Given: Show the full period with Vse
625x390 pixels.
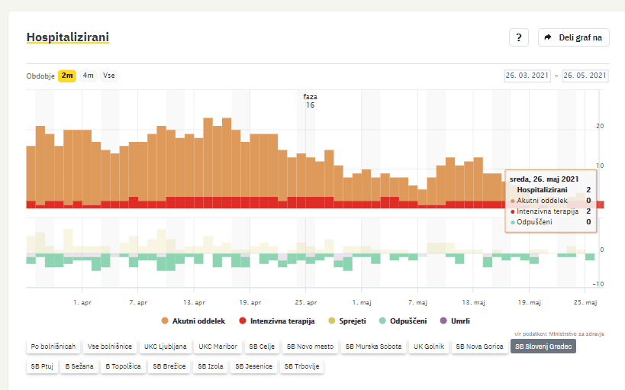Looking at the screenshot, I should tap(109, 76).
